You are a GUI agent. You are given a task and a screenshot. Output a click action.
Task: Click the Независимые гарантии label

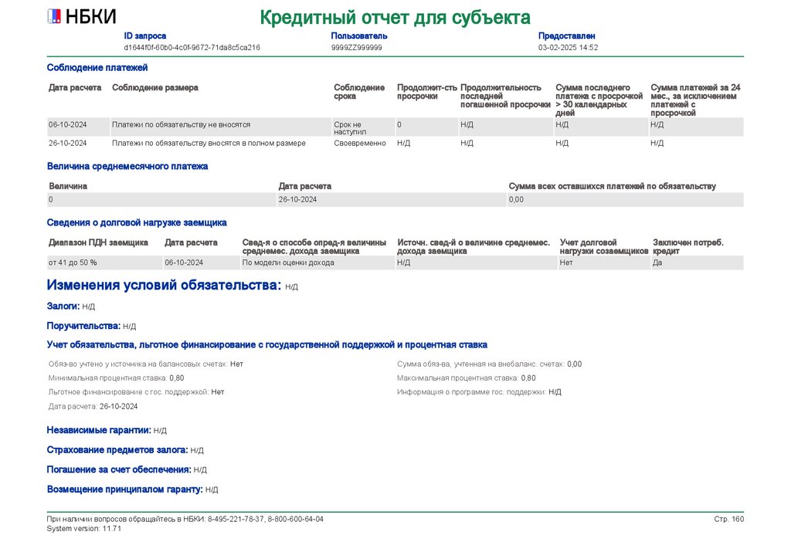coord(99,431)
